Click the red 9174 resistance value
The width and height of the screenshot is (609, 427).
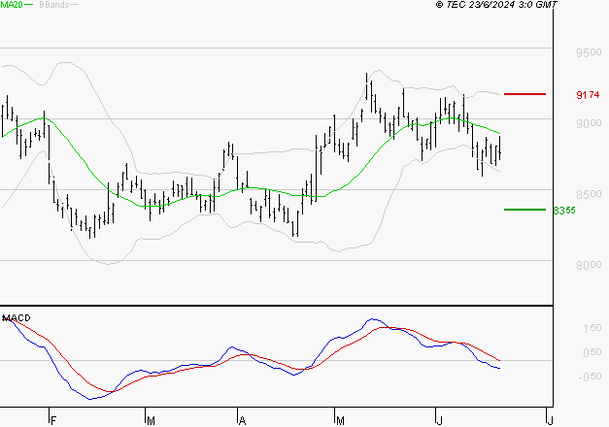[588, 95]
